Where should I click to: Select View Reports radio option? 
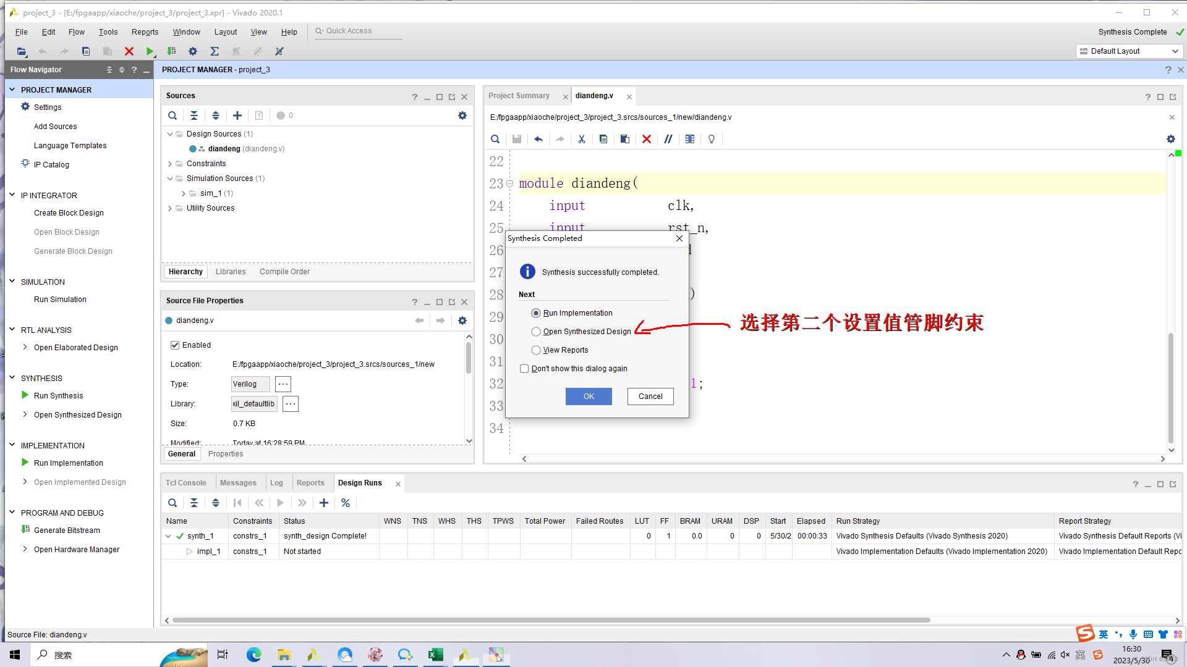click(x=536, y=350)
